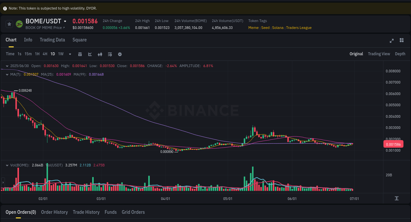The image size is (411, 222).
Task: Favorite BOME/USDT with the star icon
Action: point(9,24)
